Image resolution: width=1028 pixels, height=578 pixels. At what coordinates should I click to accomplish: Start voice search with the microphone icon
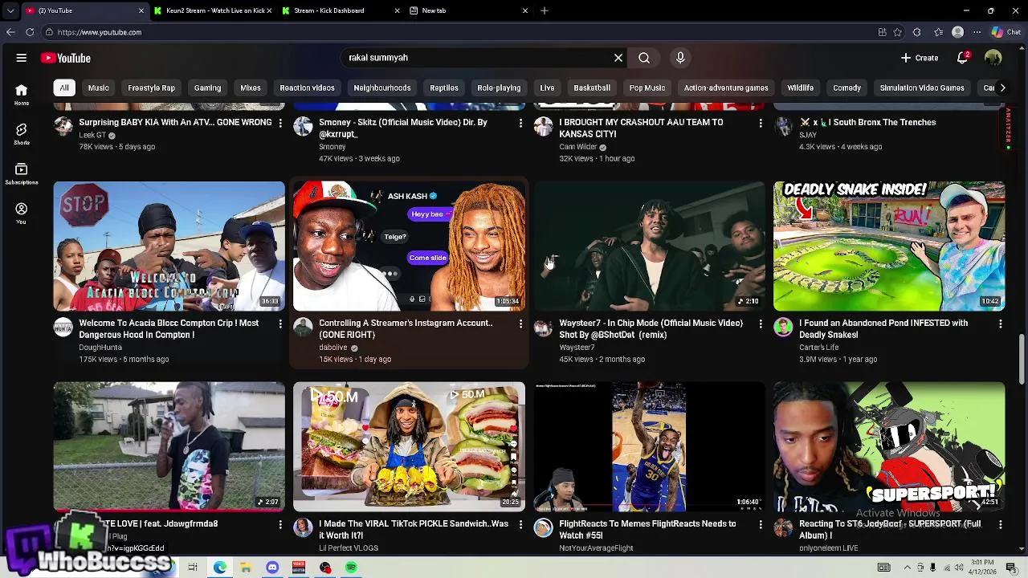point(680,58)
